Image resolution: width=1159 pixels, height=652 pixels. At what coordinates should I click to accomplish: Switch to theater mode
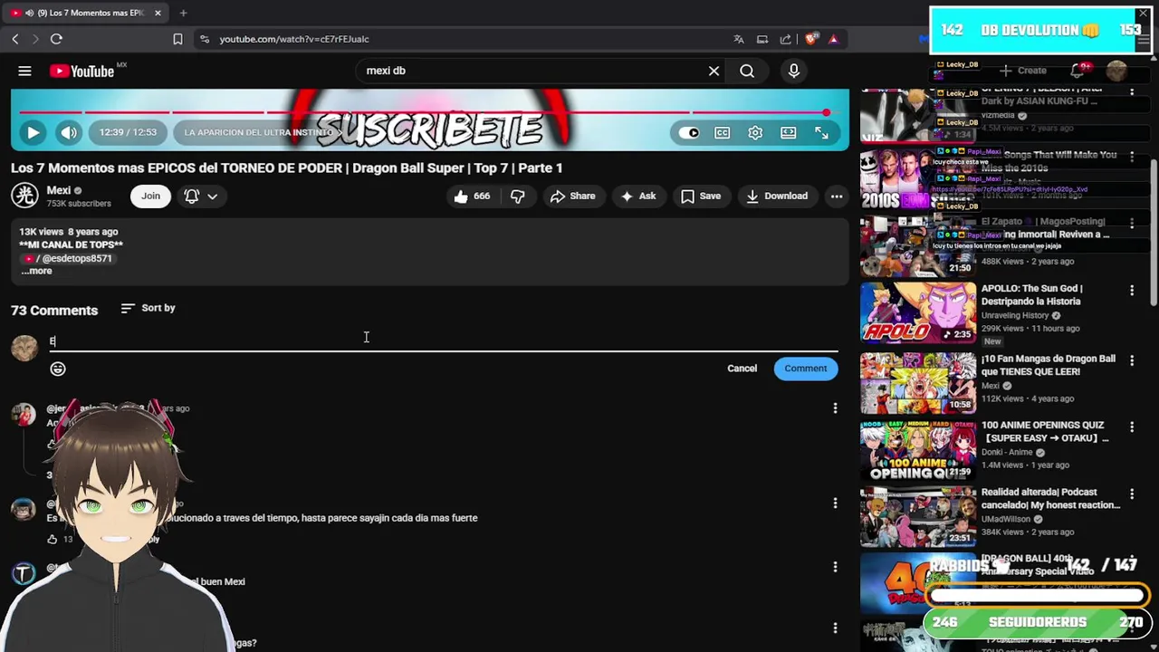click(x=789, y=132)
